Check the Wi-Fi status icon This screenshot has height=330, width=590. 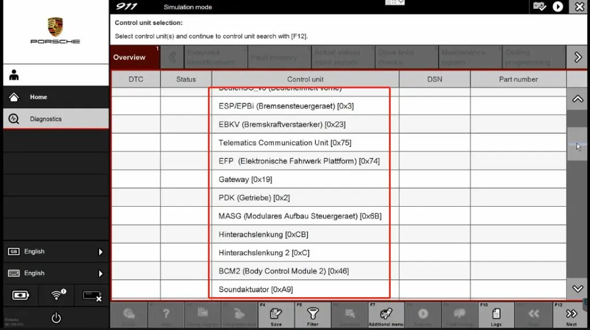[56, 295]
